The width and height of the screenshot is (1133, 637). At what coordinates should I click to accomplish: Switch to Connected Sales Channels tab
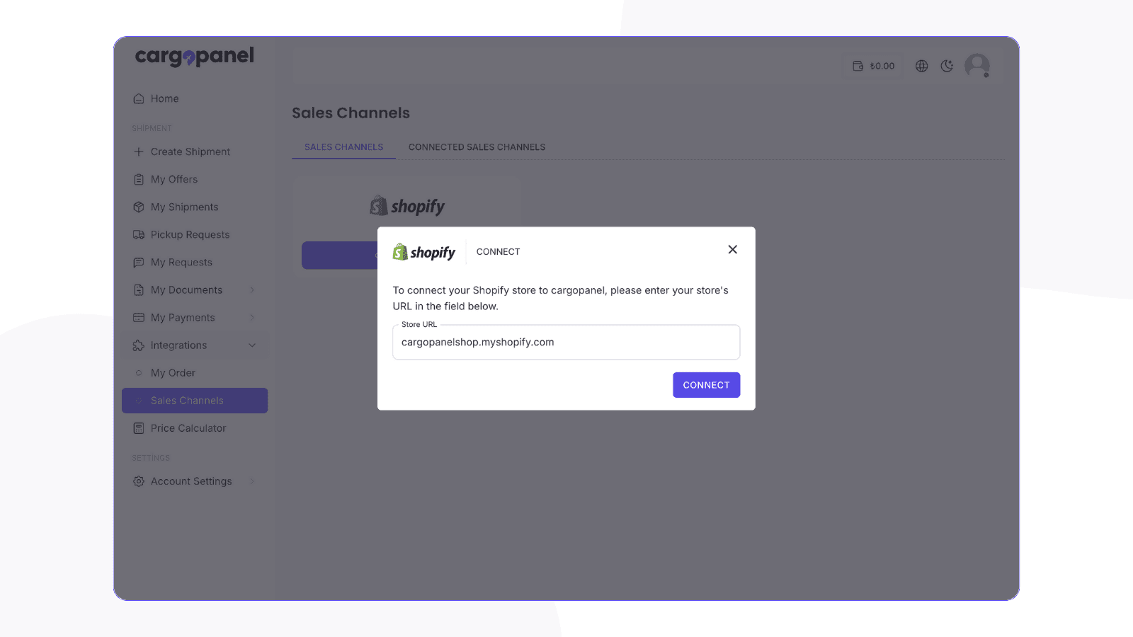(x=477, y=147)
